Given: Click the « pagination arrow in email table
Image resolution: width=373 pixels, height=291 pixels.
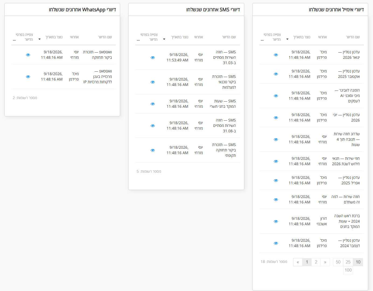Looking at the screenshot, I should 298,262.
